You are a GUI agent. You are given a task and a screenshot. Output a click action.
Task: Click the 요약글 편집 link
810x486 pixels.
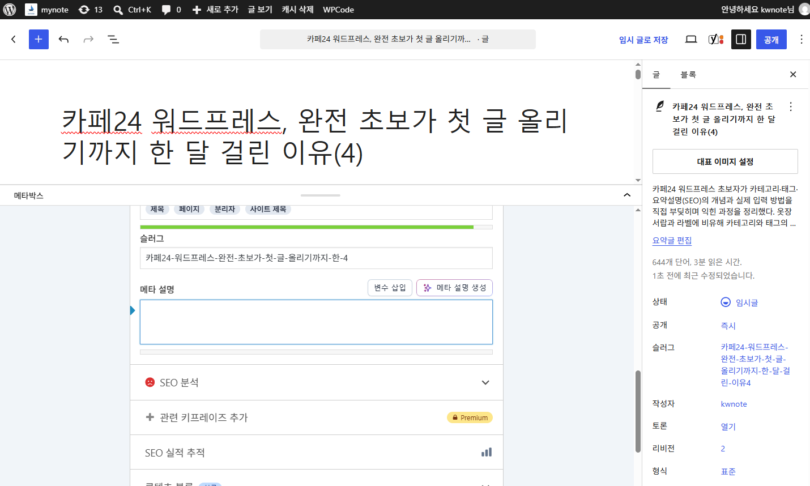point(672,240)
